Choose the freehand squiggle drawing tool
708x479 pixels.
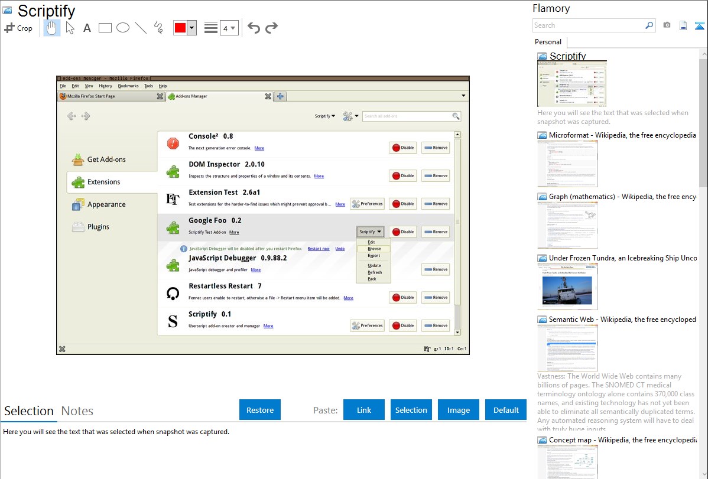coord(158,28)
